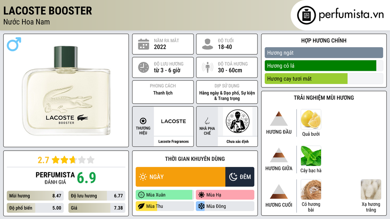The width and height of the screenshot is (390, 219).
Task: Click the Thời gian khuyên dùng heading
Action: pos(195,159)
